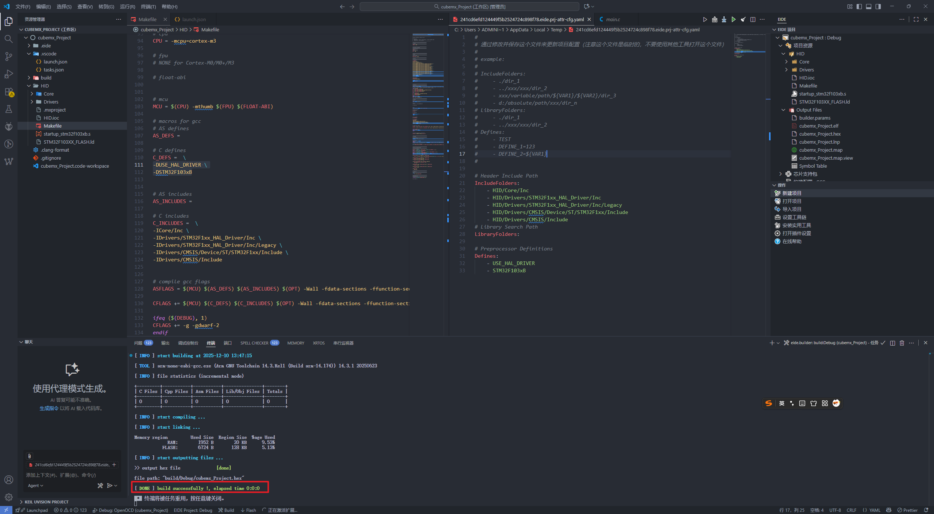Click the 生成指令 link in the chat panel
Image resolution: width=934 pixels, height=514 pixels.
tap(49, 408)
